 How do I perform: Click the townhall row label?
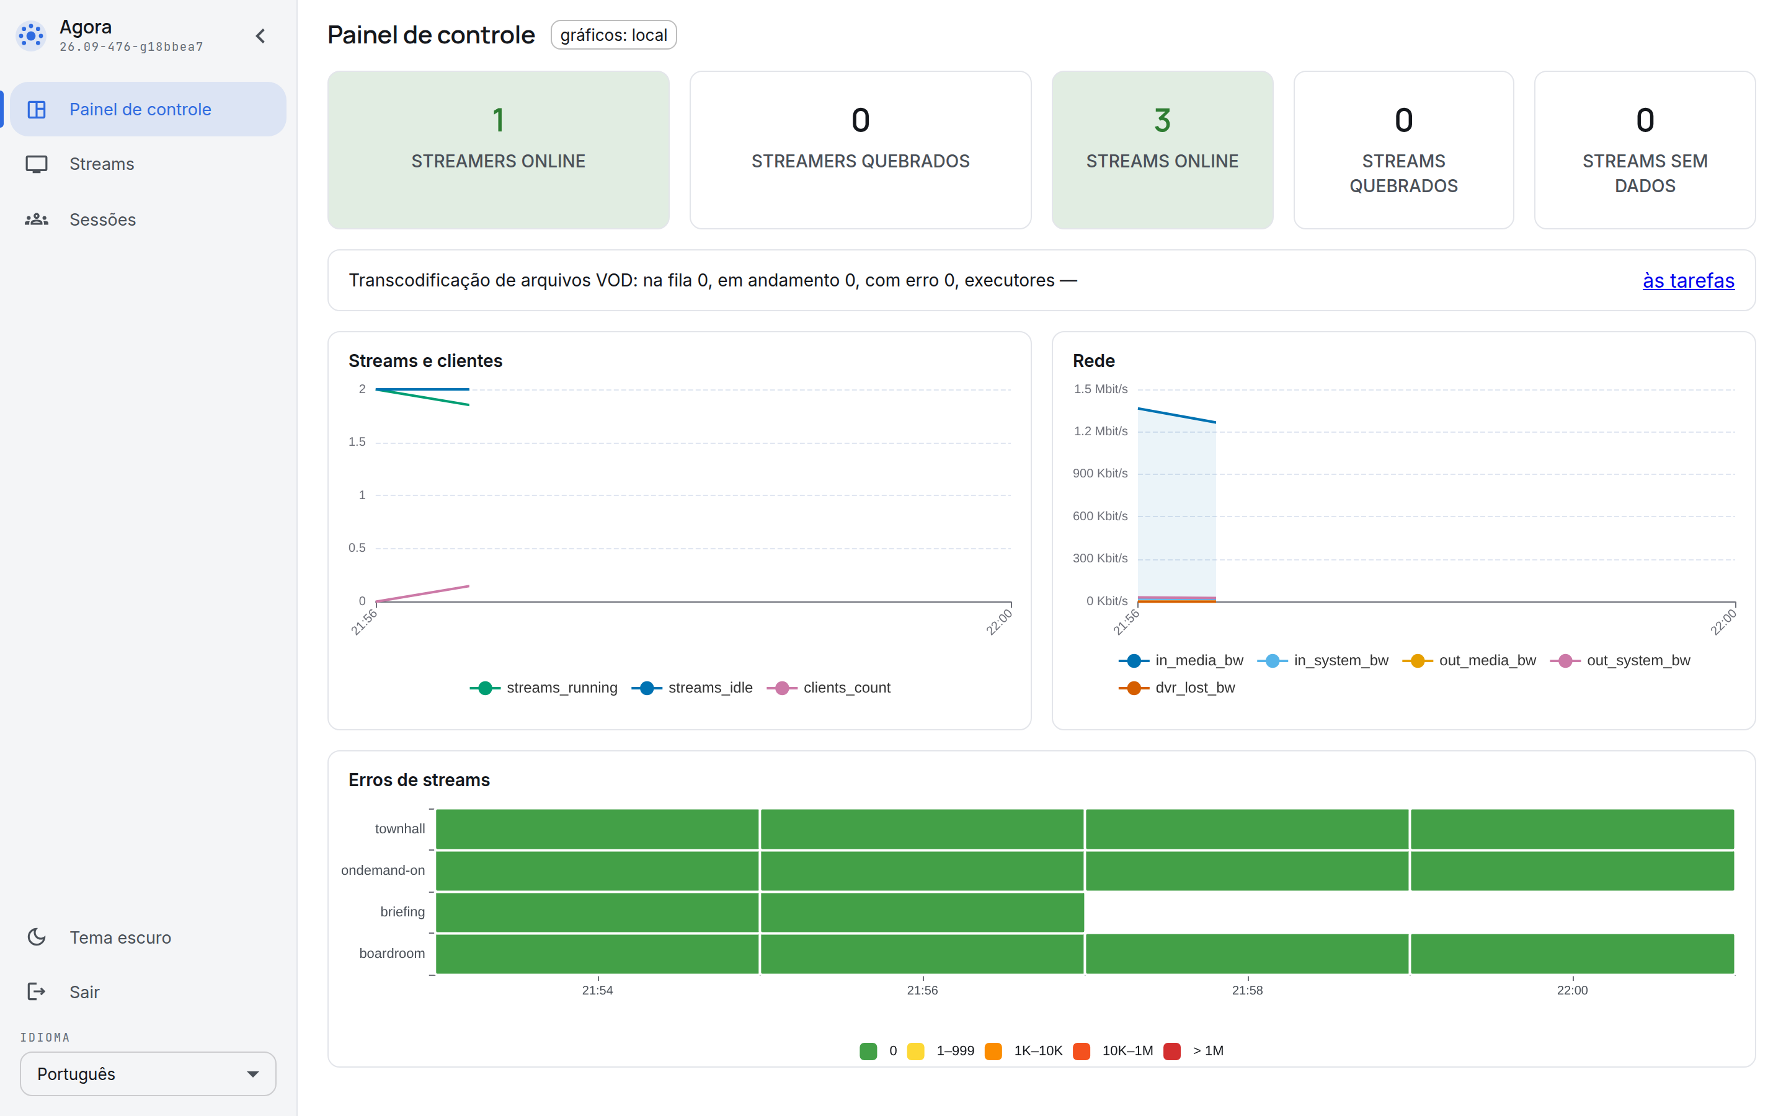point(399,829)
